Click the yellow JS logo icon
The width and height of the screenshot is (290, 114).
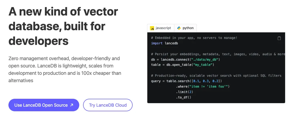point(152,28)
